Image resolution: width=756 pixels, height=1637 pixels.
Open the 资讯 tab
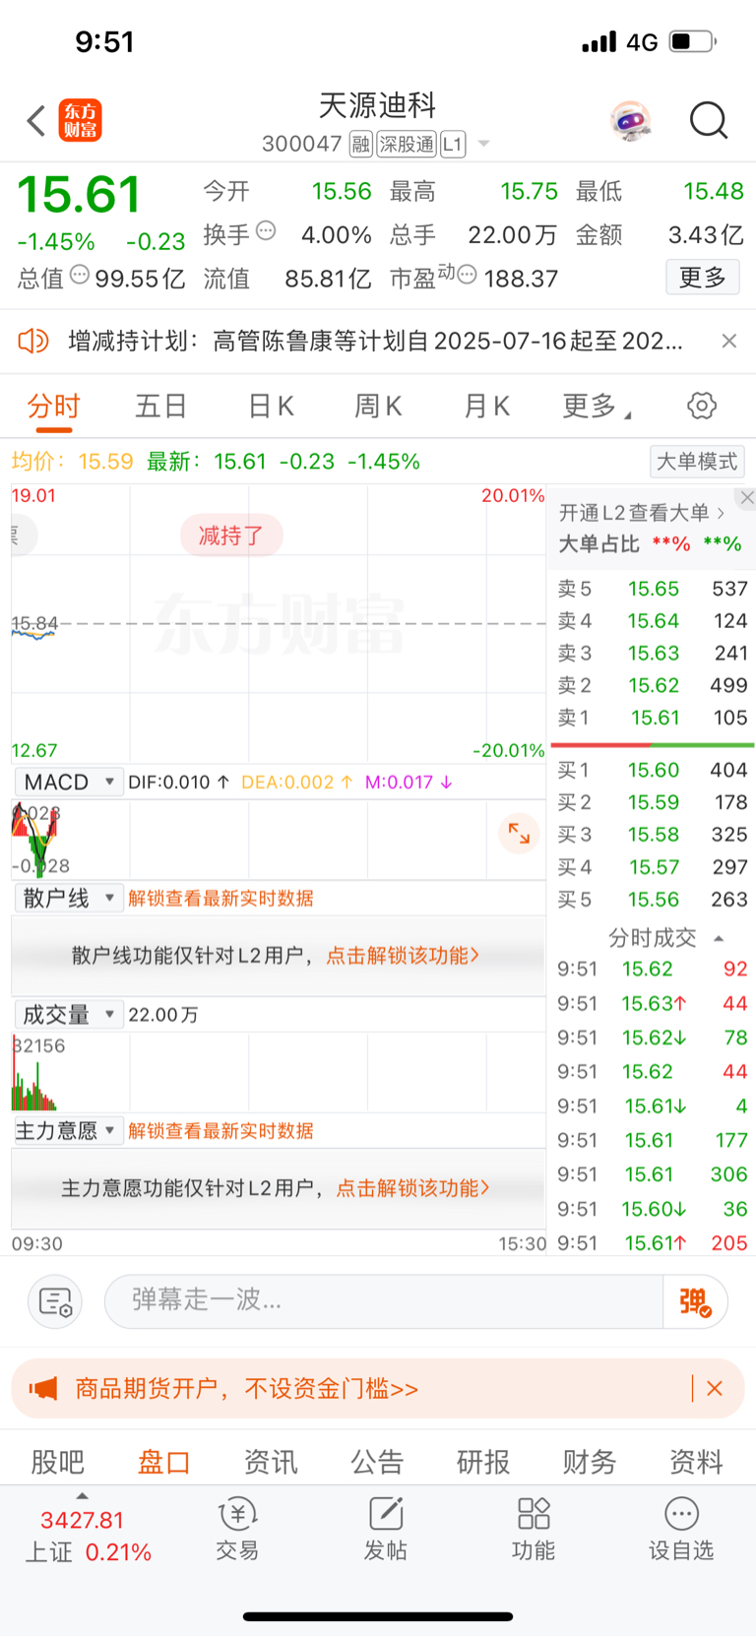(271, 1462)
